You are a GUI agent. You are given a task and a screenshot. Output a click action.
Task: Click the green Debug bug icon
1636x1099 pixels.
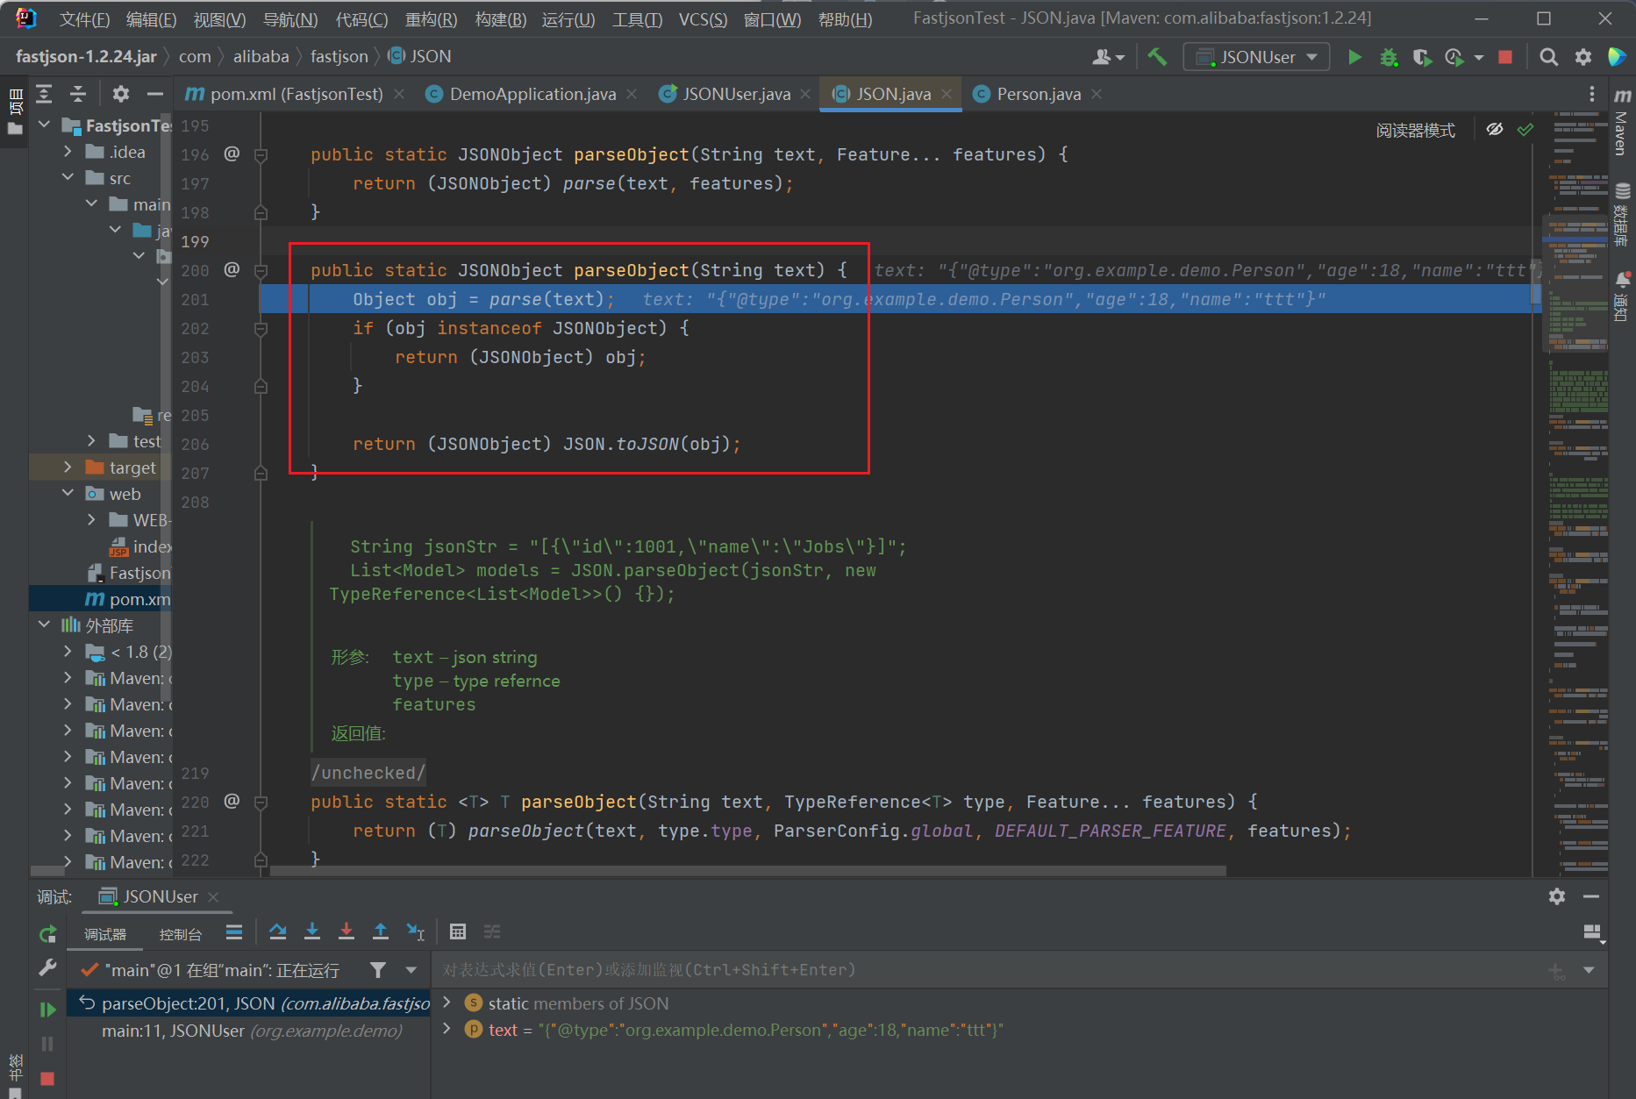1388,57
